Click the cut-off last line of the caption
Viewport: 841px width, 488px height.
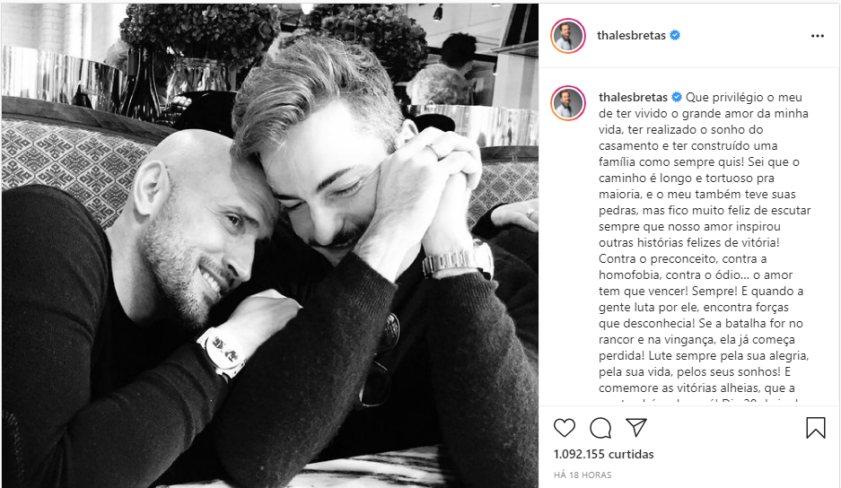point(698,401)
